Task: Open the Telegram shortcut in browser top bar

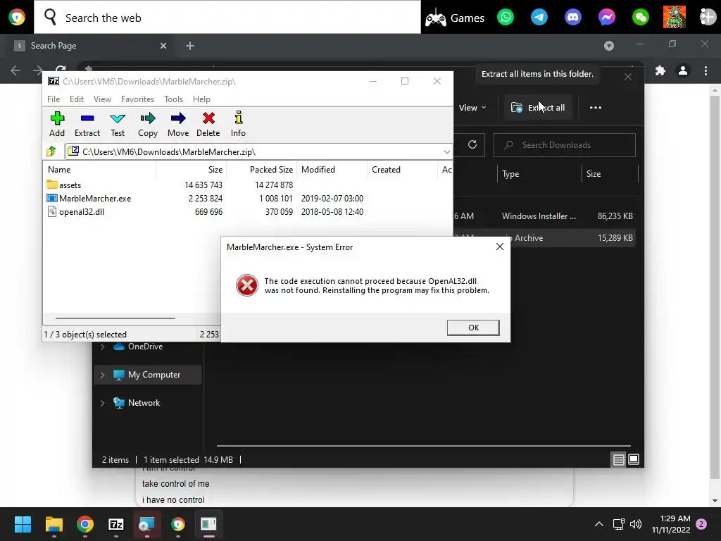Action: pyautogui.click(x=539, y=18)
